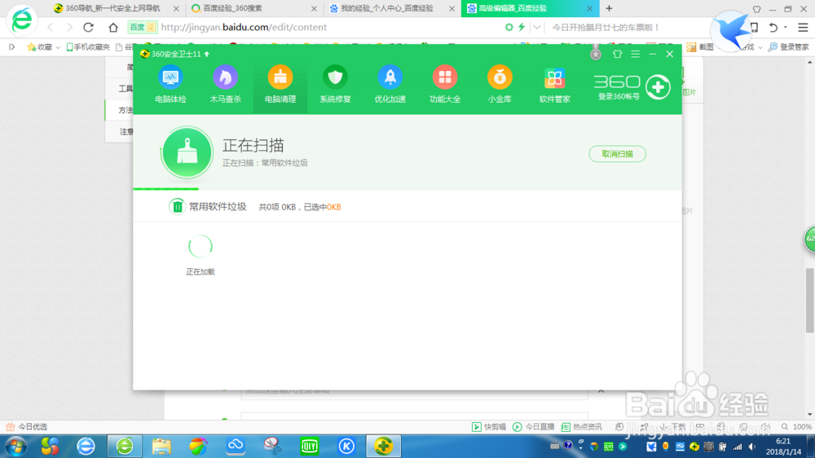Click the browser forward arrow
Viewport: 815px width, 458px height.
[x=69, y=27]
